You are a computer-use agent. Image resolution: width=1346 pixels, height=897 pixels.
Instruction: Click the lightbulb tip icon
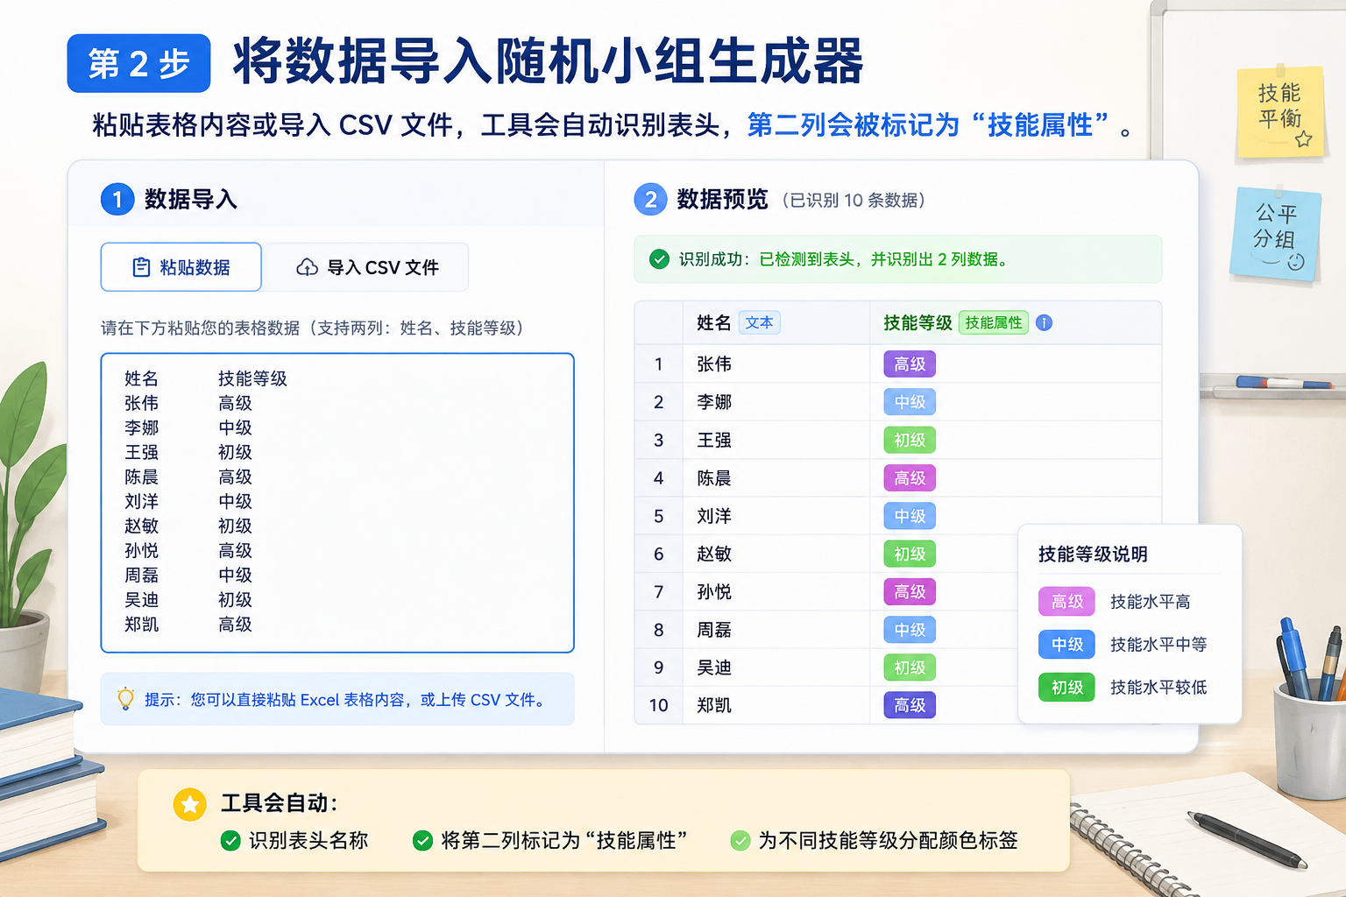pos(126,699)
